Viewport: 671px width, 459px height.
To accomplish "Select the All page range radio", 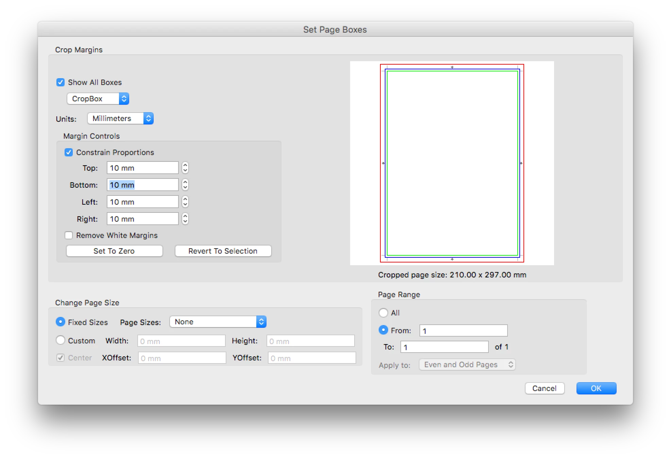I will pyautogui.click(x=383, y=313).
